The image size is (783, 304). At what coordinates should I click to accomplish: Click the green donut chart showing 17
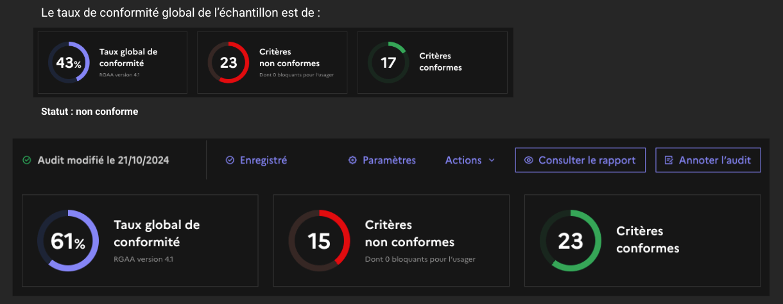(388, 63)
